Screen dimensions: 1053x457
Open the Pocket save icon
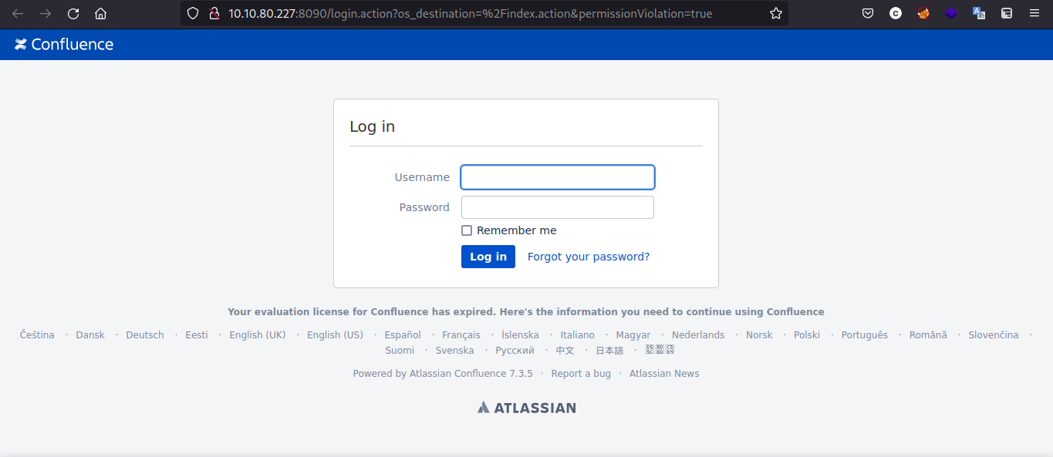(868, 13)
